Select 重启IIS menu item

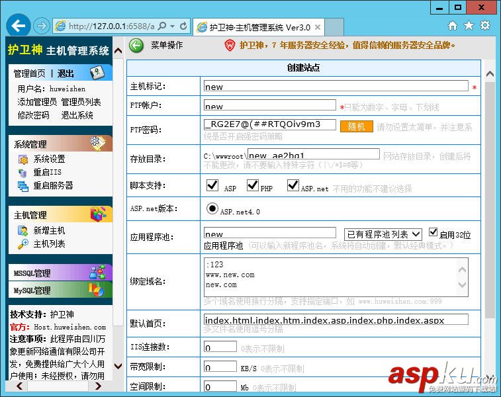[x=47, y=173]
